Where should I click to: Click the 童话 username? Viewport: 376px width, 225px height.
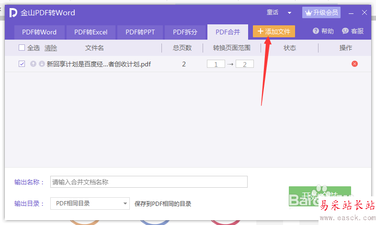pos(273,12)
